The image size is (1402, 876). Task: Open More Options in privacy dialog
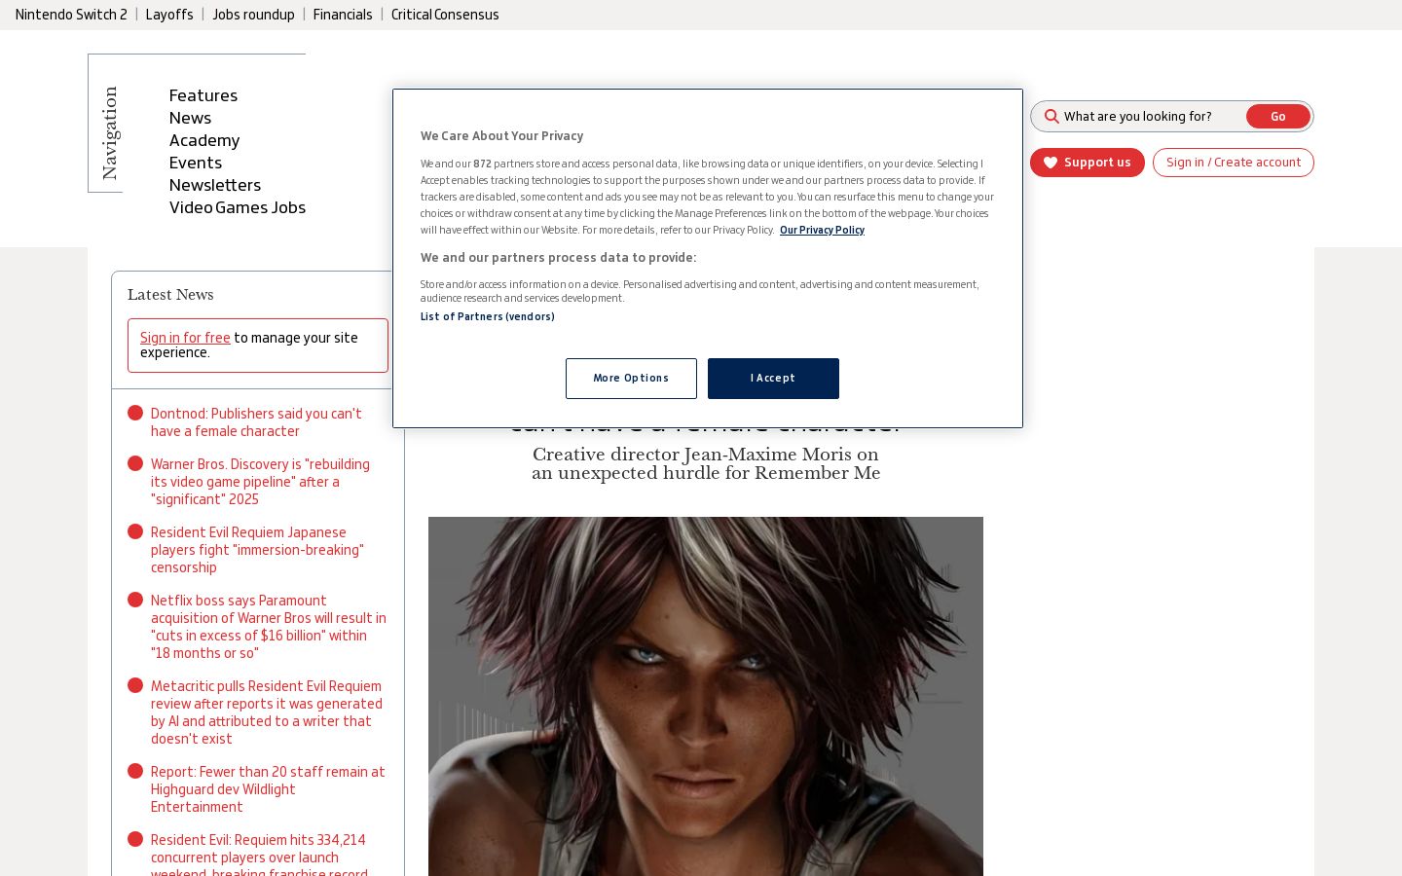coord(631,379)
